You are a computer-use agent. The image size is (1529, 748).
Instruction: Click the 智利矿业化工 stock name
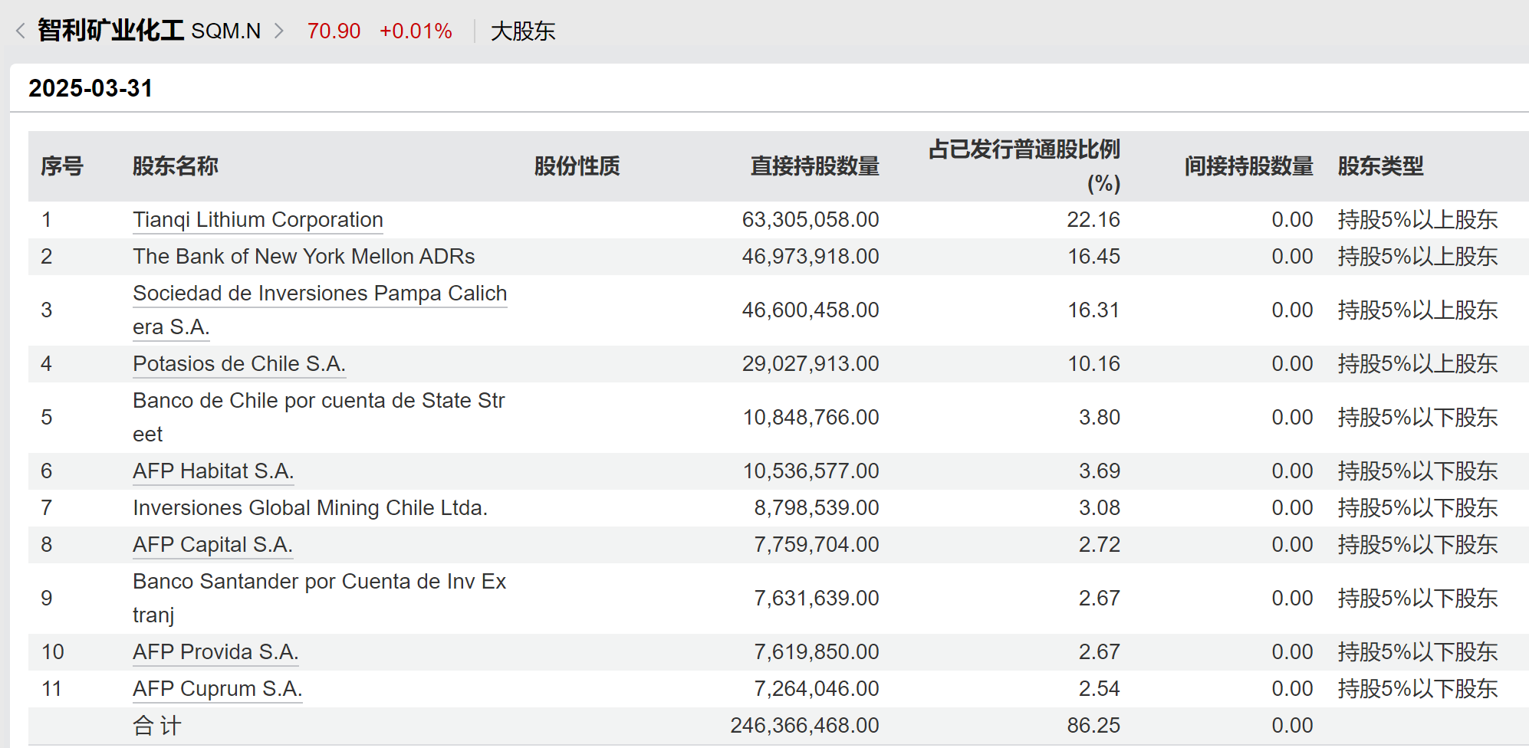point(110,31)
